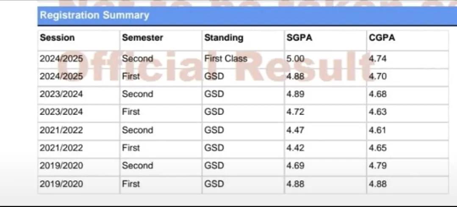Click the 4.79 CGPA cell

[x=378, y=166]
